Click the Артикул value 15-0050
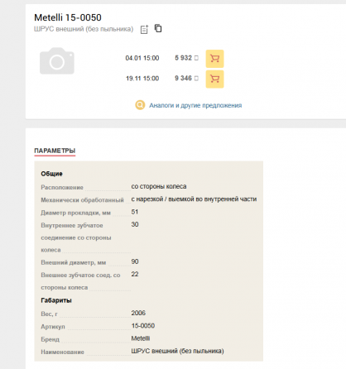 point(143,326)
